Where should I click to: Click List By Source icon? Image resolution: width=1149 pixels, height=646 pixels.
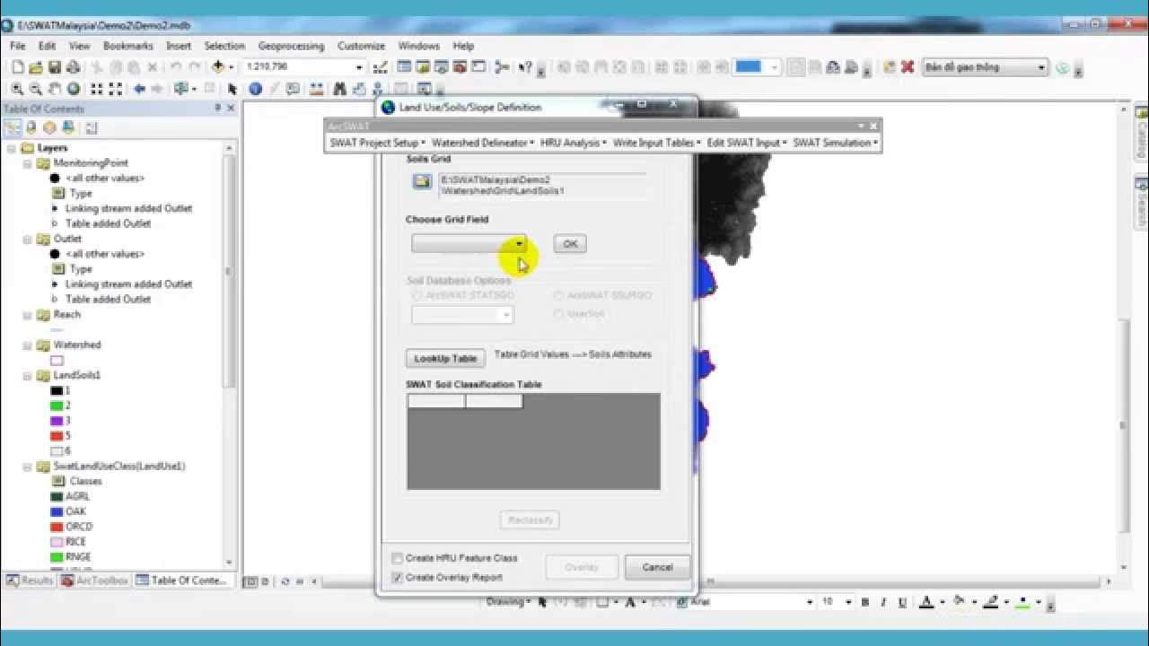31,127
